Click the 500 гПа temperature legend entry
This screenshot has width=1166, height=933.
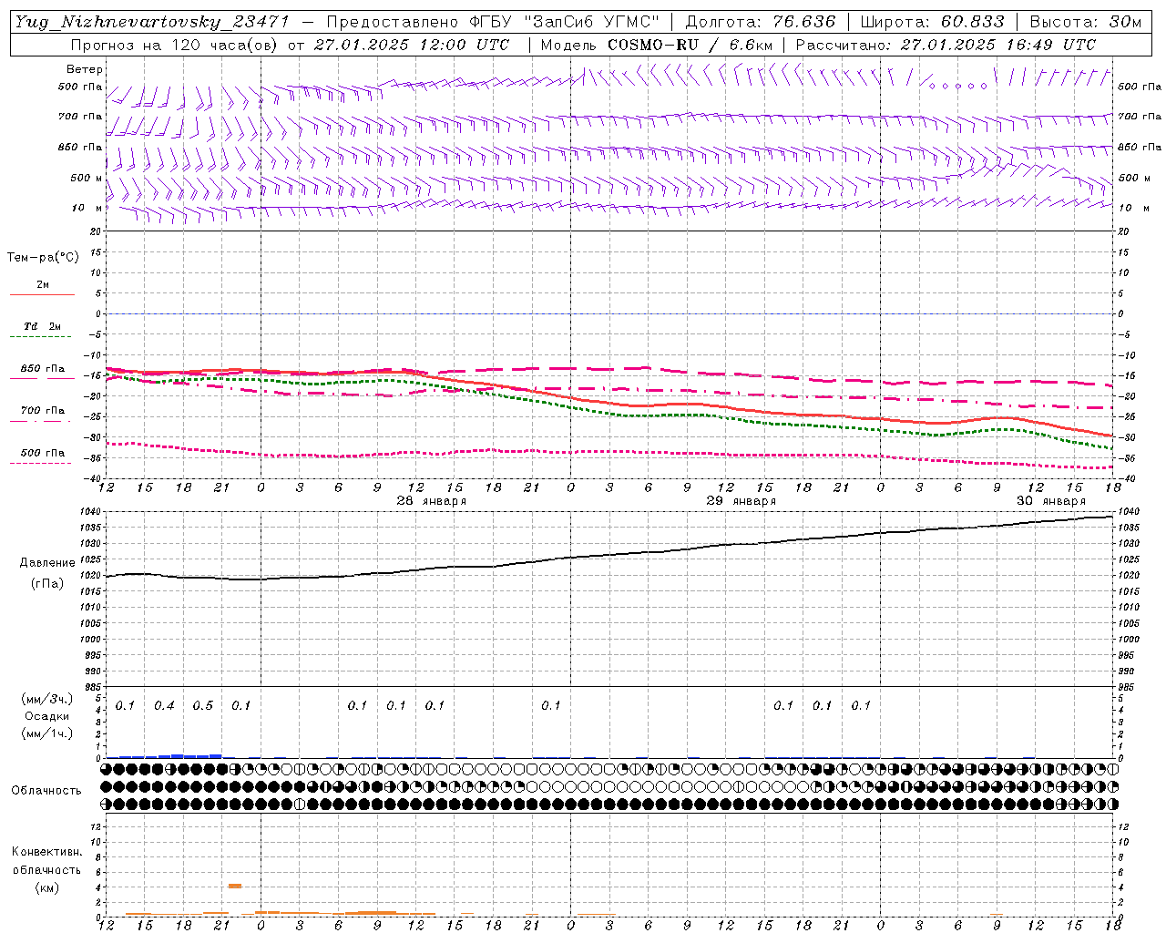(x=43, y=453)
